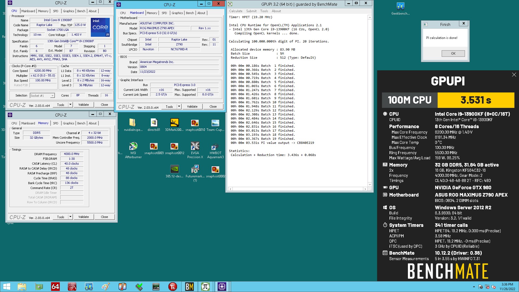Click the DRAM Frequency value 4000.0 MHz
This screenshot has width=519, height=292.
72,154
